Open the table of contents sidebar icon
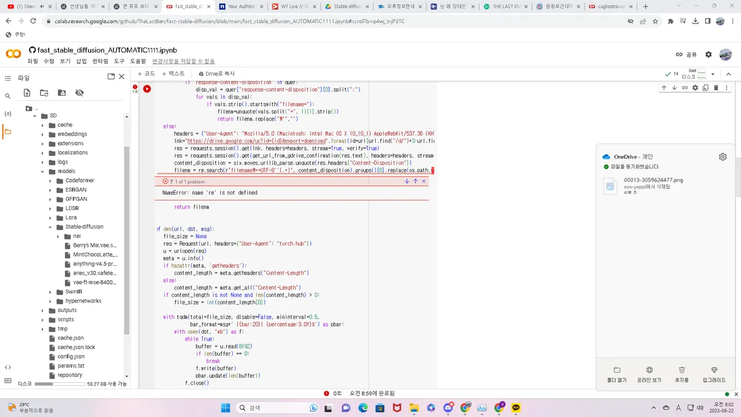This screenshot has height=417, width=741. (8, 78)
